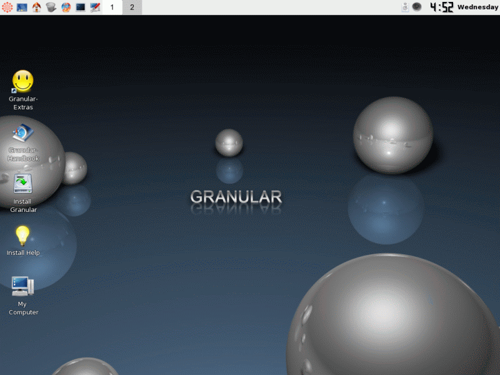
Task: Click the 4:52 digital clock
Action: (x=441, y=7)
